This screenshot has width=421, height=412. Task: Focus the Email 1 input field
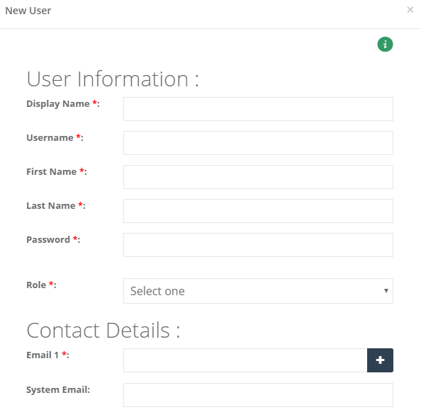(x=245, y=360)
